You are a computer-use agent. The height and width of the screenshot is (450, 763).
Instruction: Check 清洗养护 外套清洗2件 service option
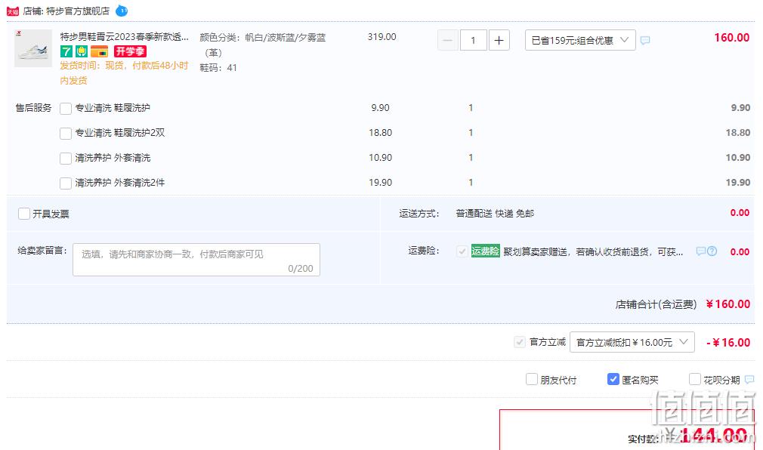point(66,183)
